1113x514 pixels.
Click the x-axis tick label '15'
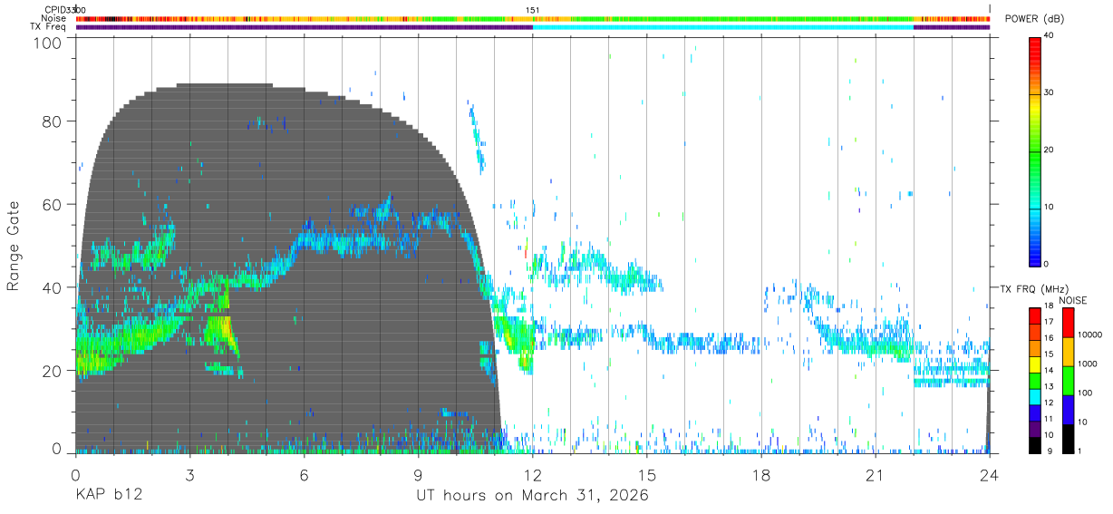(646, 476)
